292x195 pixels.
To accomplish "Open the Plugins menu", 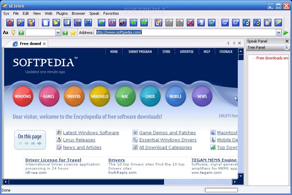I will tap(62, 13).
